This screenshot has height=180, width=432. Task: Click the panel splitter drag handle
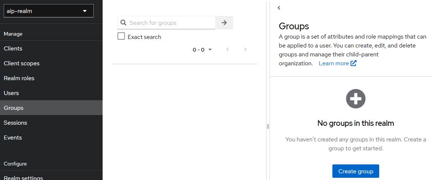click(268, 127)
